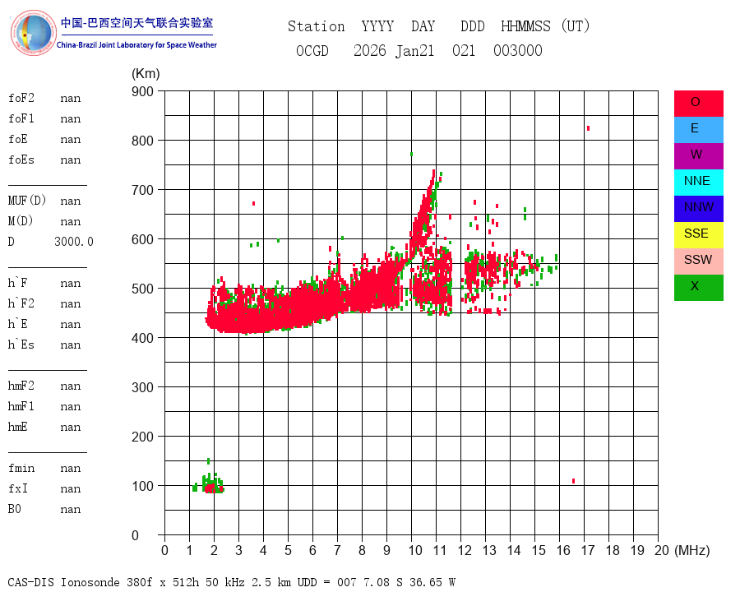This screenshot has width=740, height=592.
Task: Click the Chinese laboratory title text
Action: [x=136, y=23]
